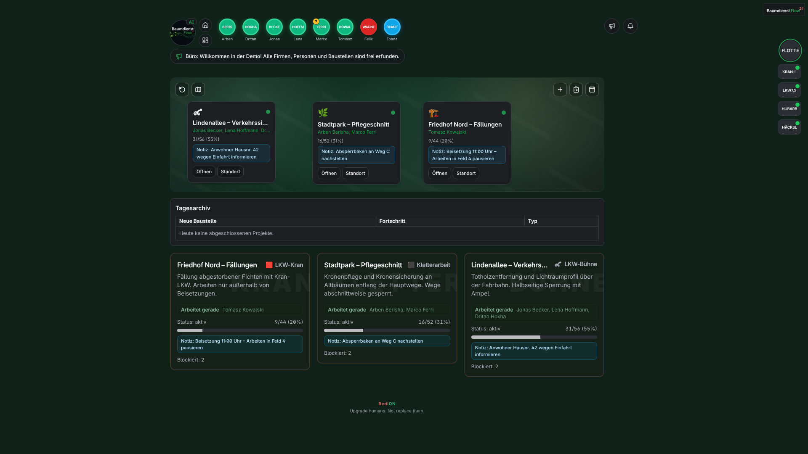808x454 pixels.
Task: Click the Baumdienst Flow badge top right
Action: pos(784,10)
